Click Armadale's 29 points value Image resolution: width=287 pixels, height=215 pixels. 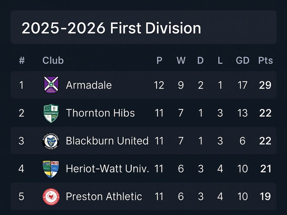[265, 85]
